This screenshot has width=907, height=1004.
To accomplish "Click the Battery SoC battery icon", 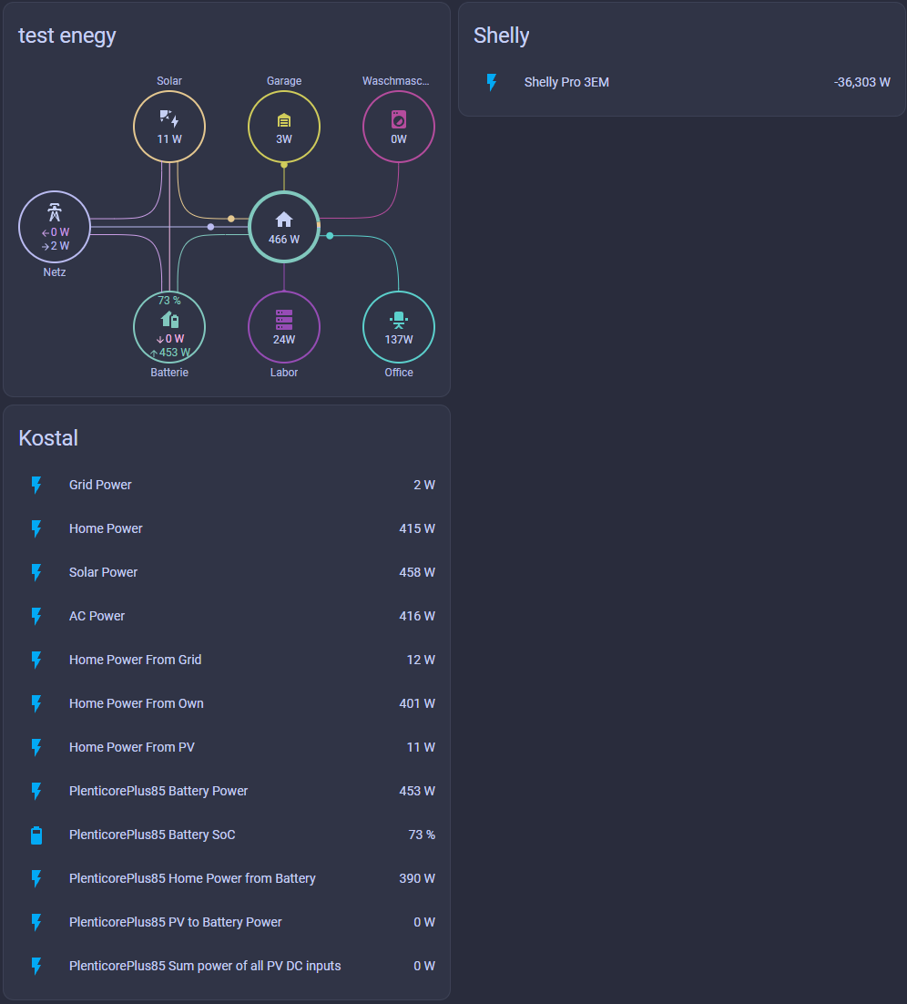I will click(x=36, y=835).
